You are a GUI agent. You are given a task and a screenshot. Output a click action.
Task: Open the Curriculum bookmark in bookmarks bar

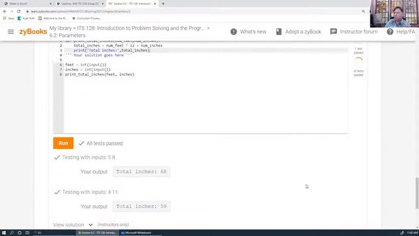86,18
